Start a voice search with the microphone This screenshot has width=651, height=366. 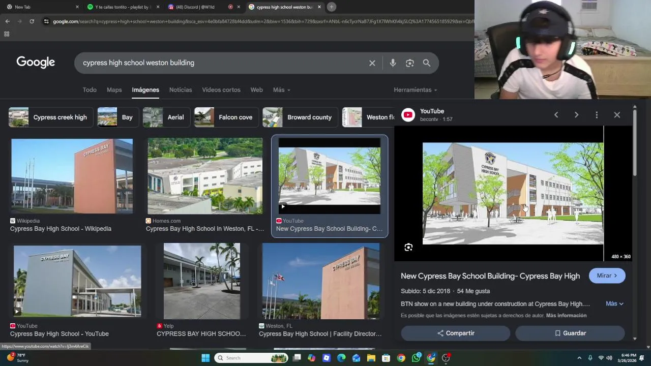[393, 63]
